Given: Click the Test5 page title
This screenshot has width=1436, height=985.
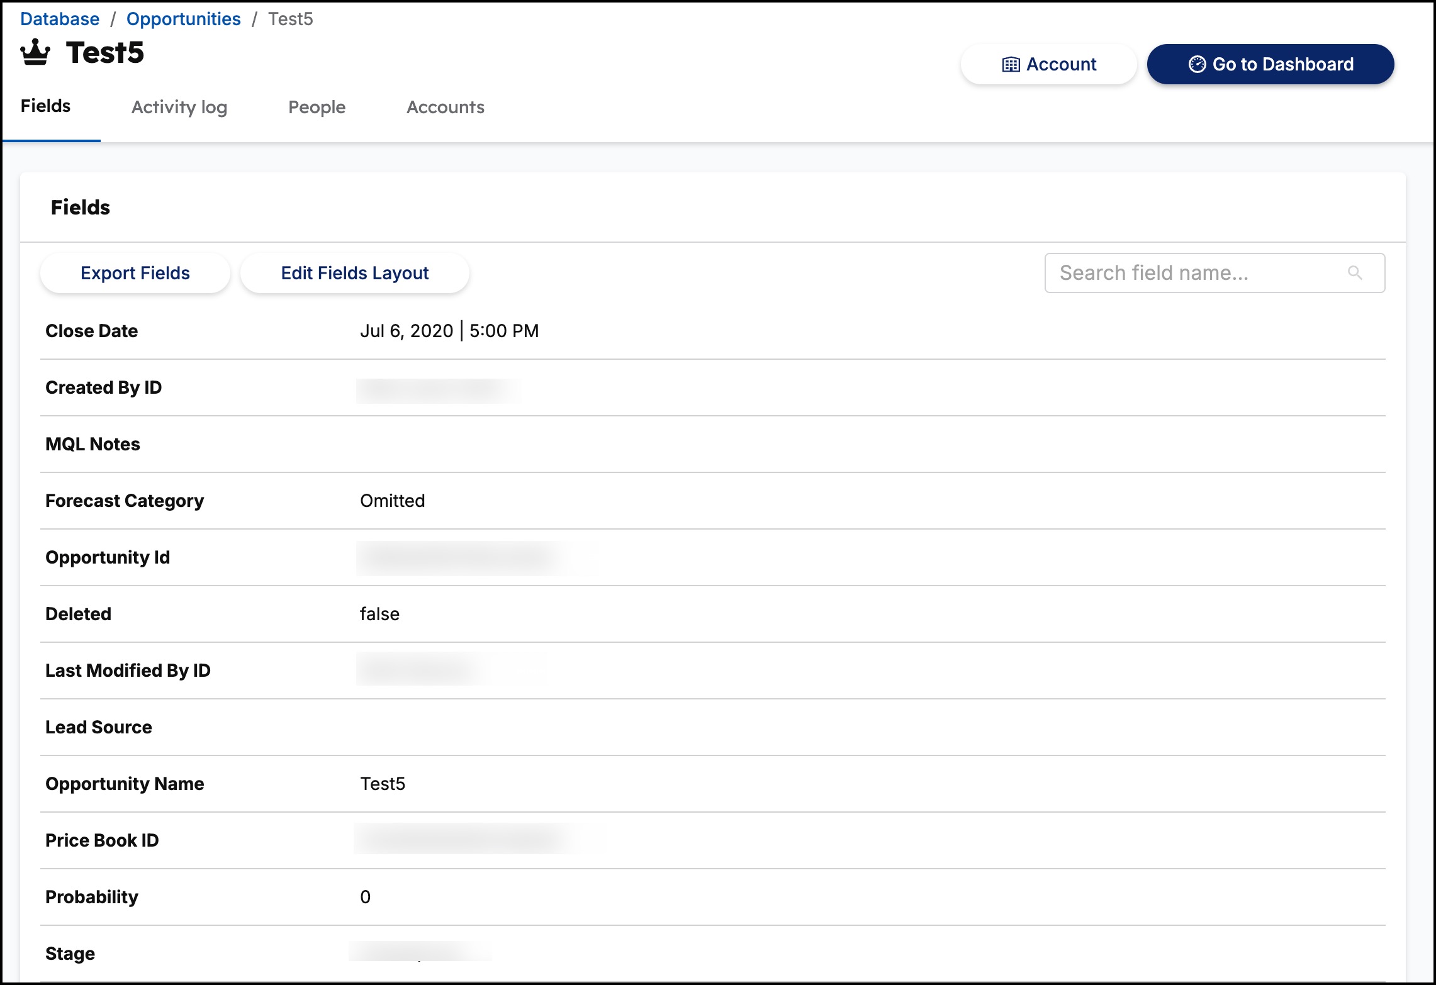Looking at the screenshot, I should click(104, 52).
